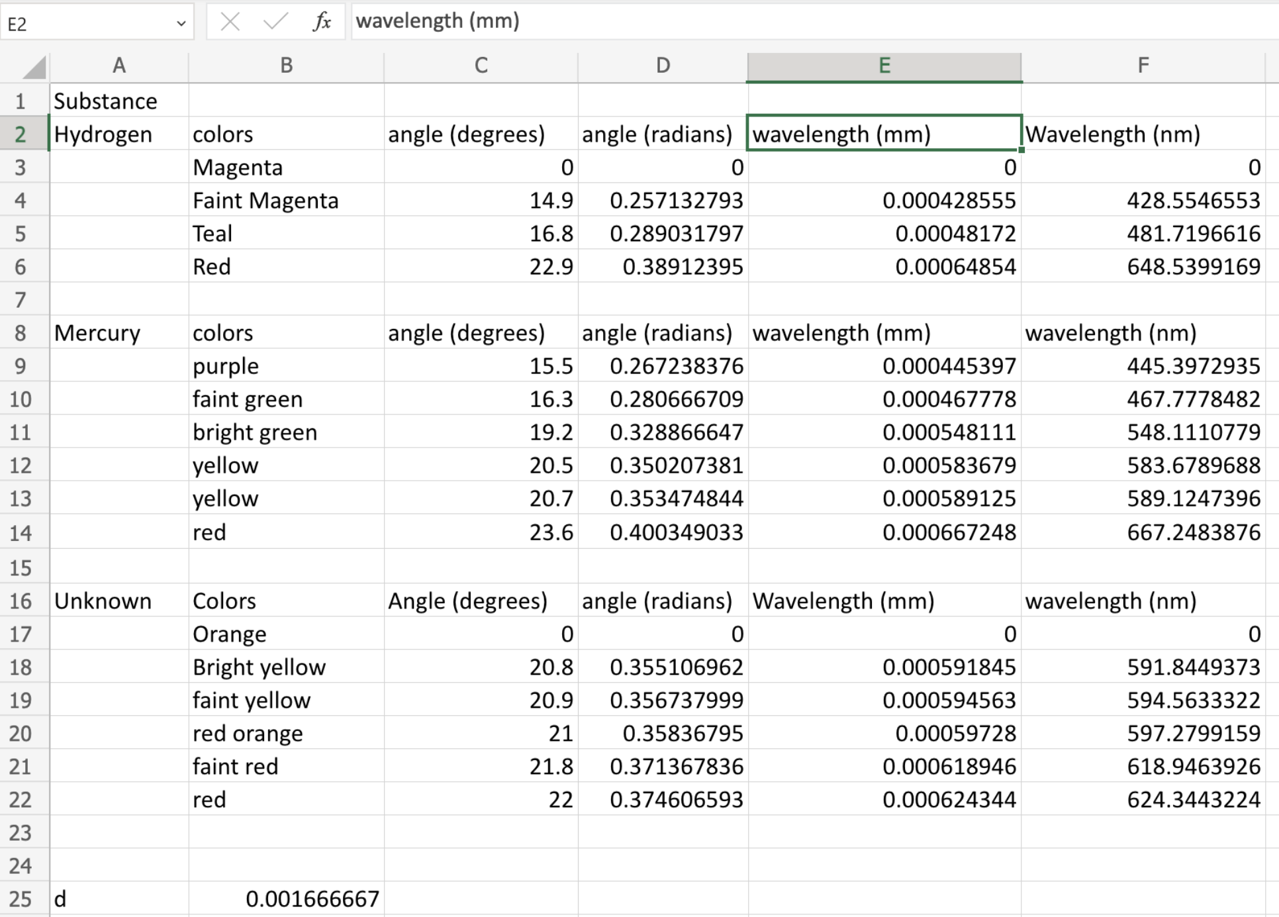Open the Name Box dropdown arrow
The width and height of the screenshot is (1279, 917).
point(181,22)
